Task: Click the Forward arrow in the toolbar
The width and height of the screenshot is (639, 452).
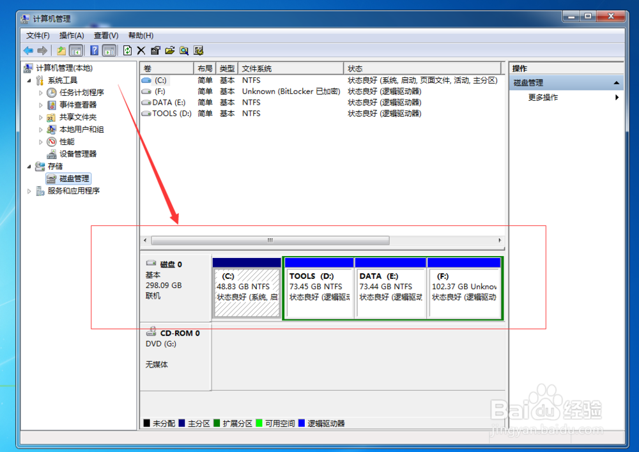Action: 42,50
